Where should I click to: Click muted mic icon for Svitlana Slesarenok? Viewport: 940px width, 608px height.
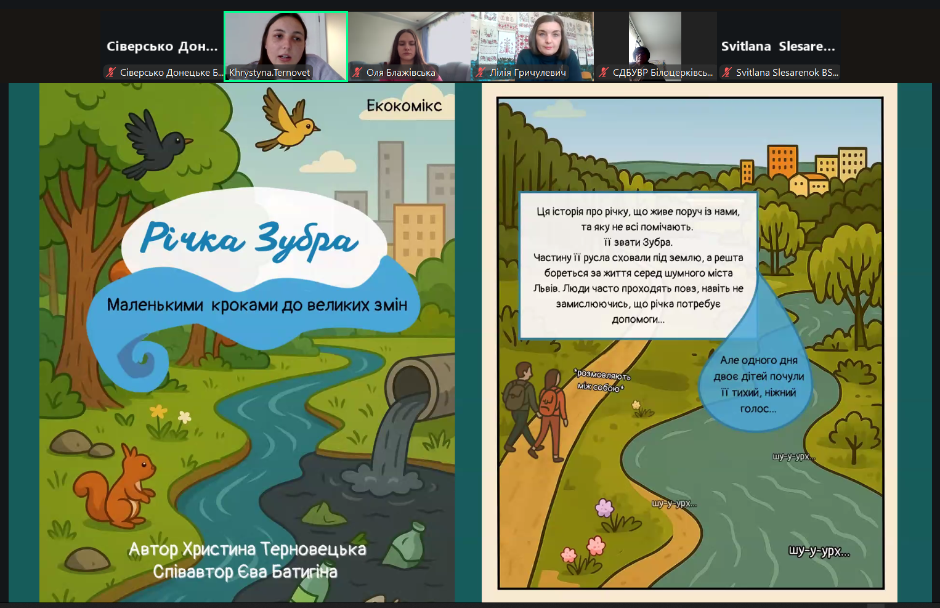coord(727,73)
